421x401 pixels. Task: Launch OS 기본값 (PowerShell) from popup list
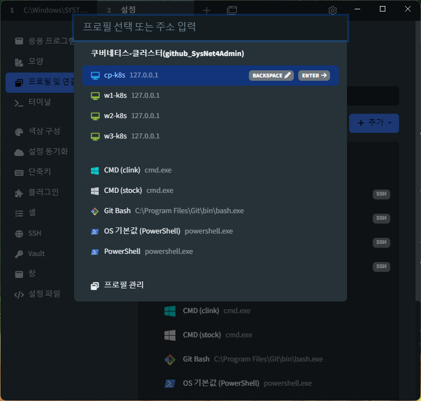pyautogui.click(x=210, y=231)
